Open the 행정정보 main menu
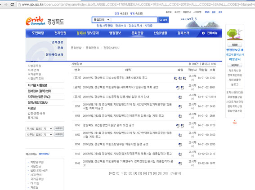Image resolution: width=255 pixels, height=190 pixels. coord(115,33)
